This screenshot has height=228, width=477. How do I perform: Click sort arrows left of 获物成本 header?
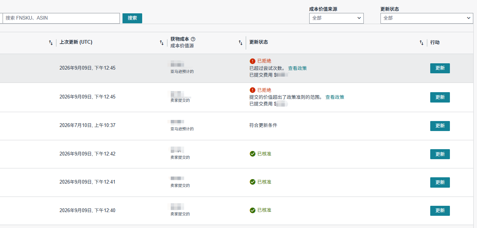click(161, 43)
